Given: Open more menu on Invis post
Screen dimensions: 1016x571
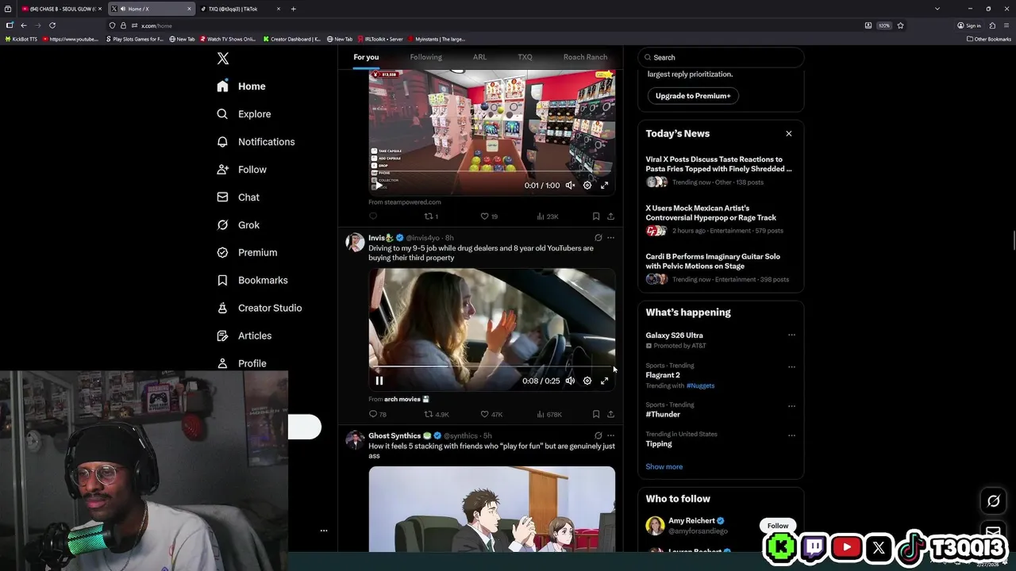Looking at the screenshot, I should [610, 237].
